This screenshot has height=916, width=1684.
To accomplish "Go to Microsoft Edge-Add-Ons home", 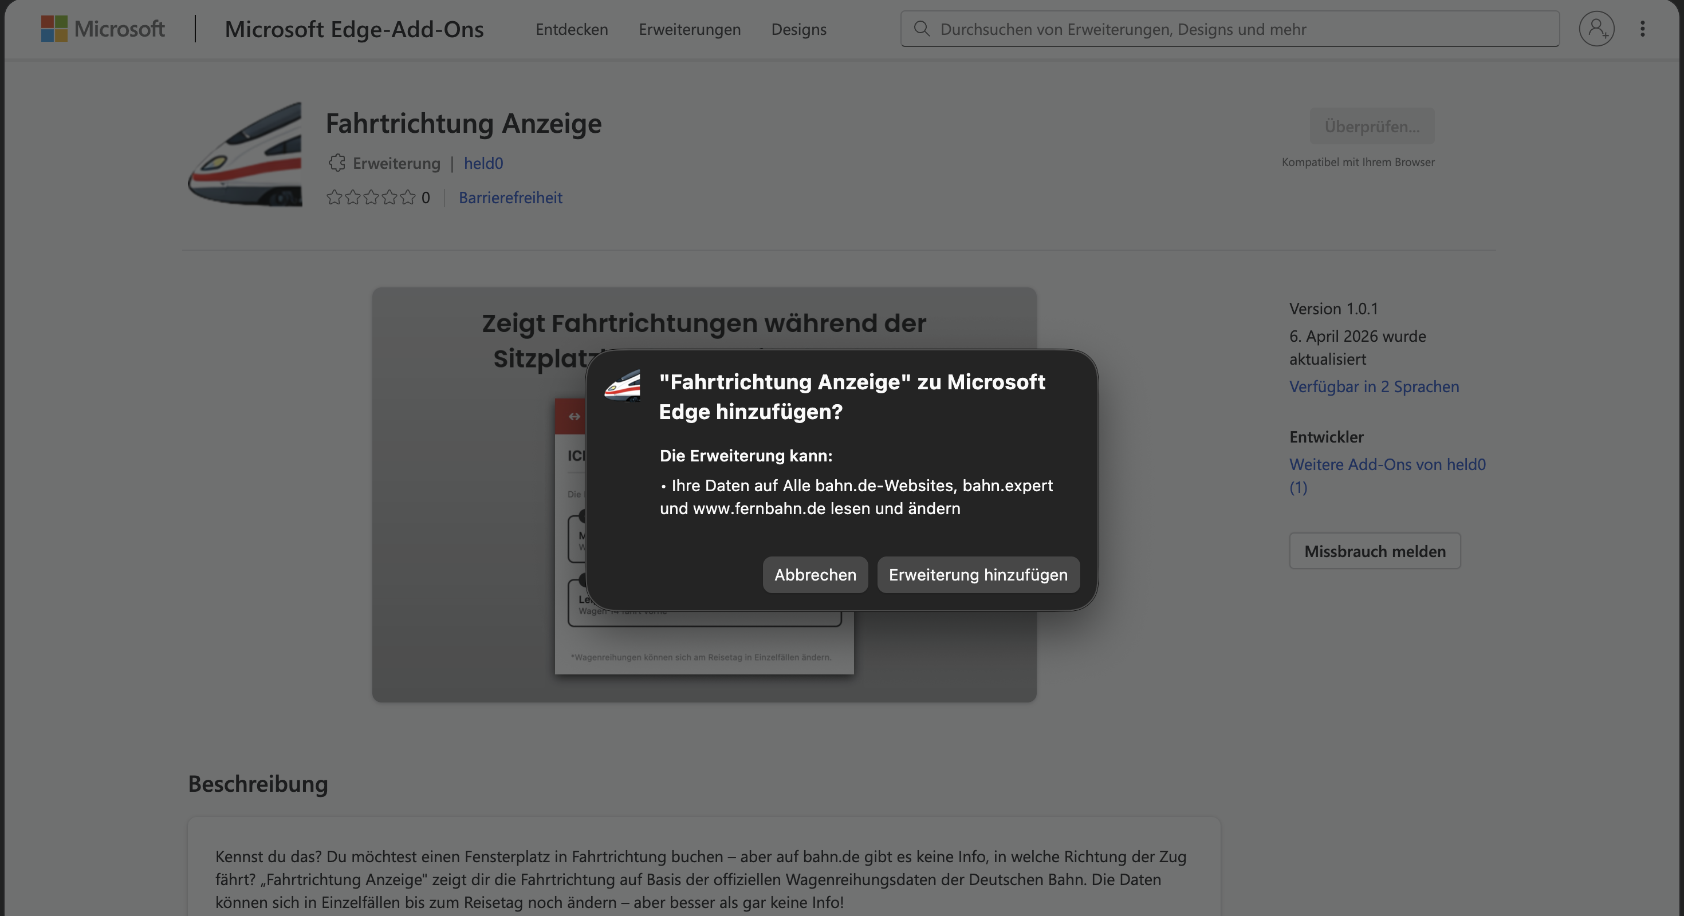I will (355, 29).
